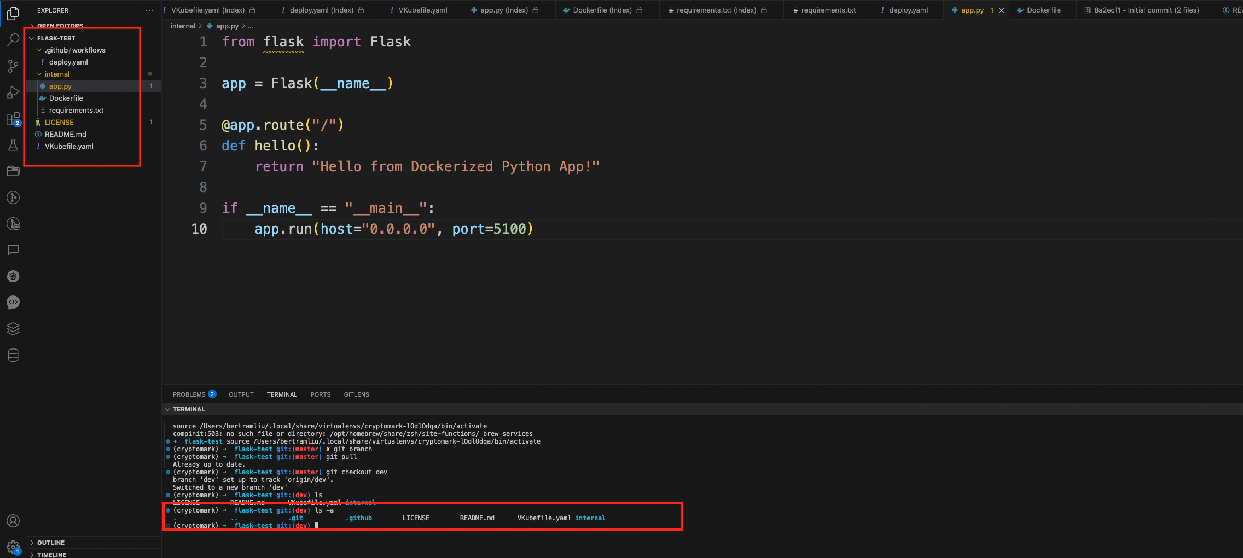Open the Manage gear icon
The width and height of the screenshot is (1243, 558).
(13, 547)
